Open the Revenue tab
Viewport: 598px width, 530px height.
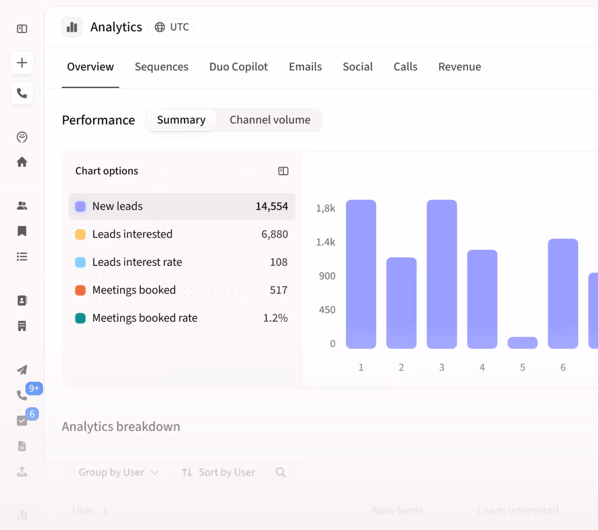(x=459, y=67)
